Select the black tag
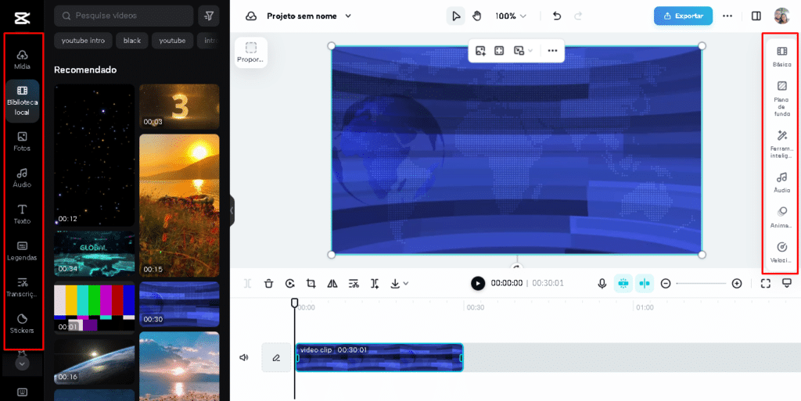The width and height of the screenshot is (801, 401). click(x=131, y=41)
